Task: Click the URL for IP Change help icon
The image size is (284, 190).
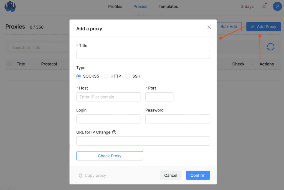Action: tap(114, 132)
